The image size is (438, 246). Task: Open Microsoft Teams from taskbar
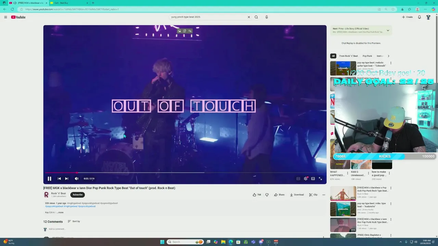point(253,242)
